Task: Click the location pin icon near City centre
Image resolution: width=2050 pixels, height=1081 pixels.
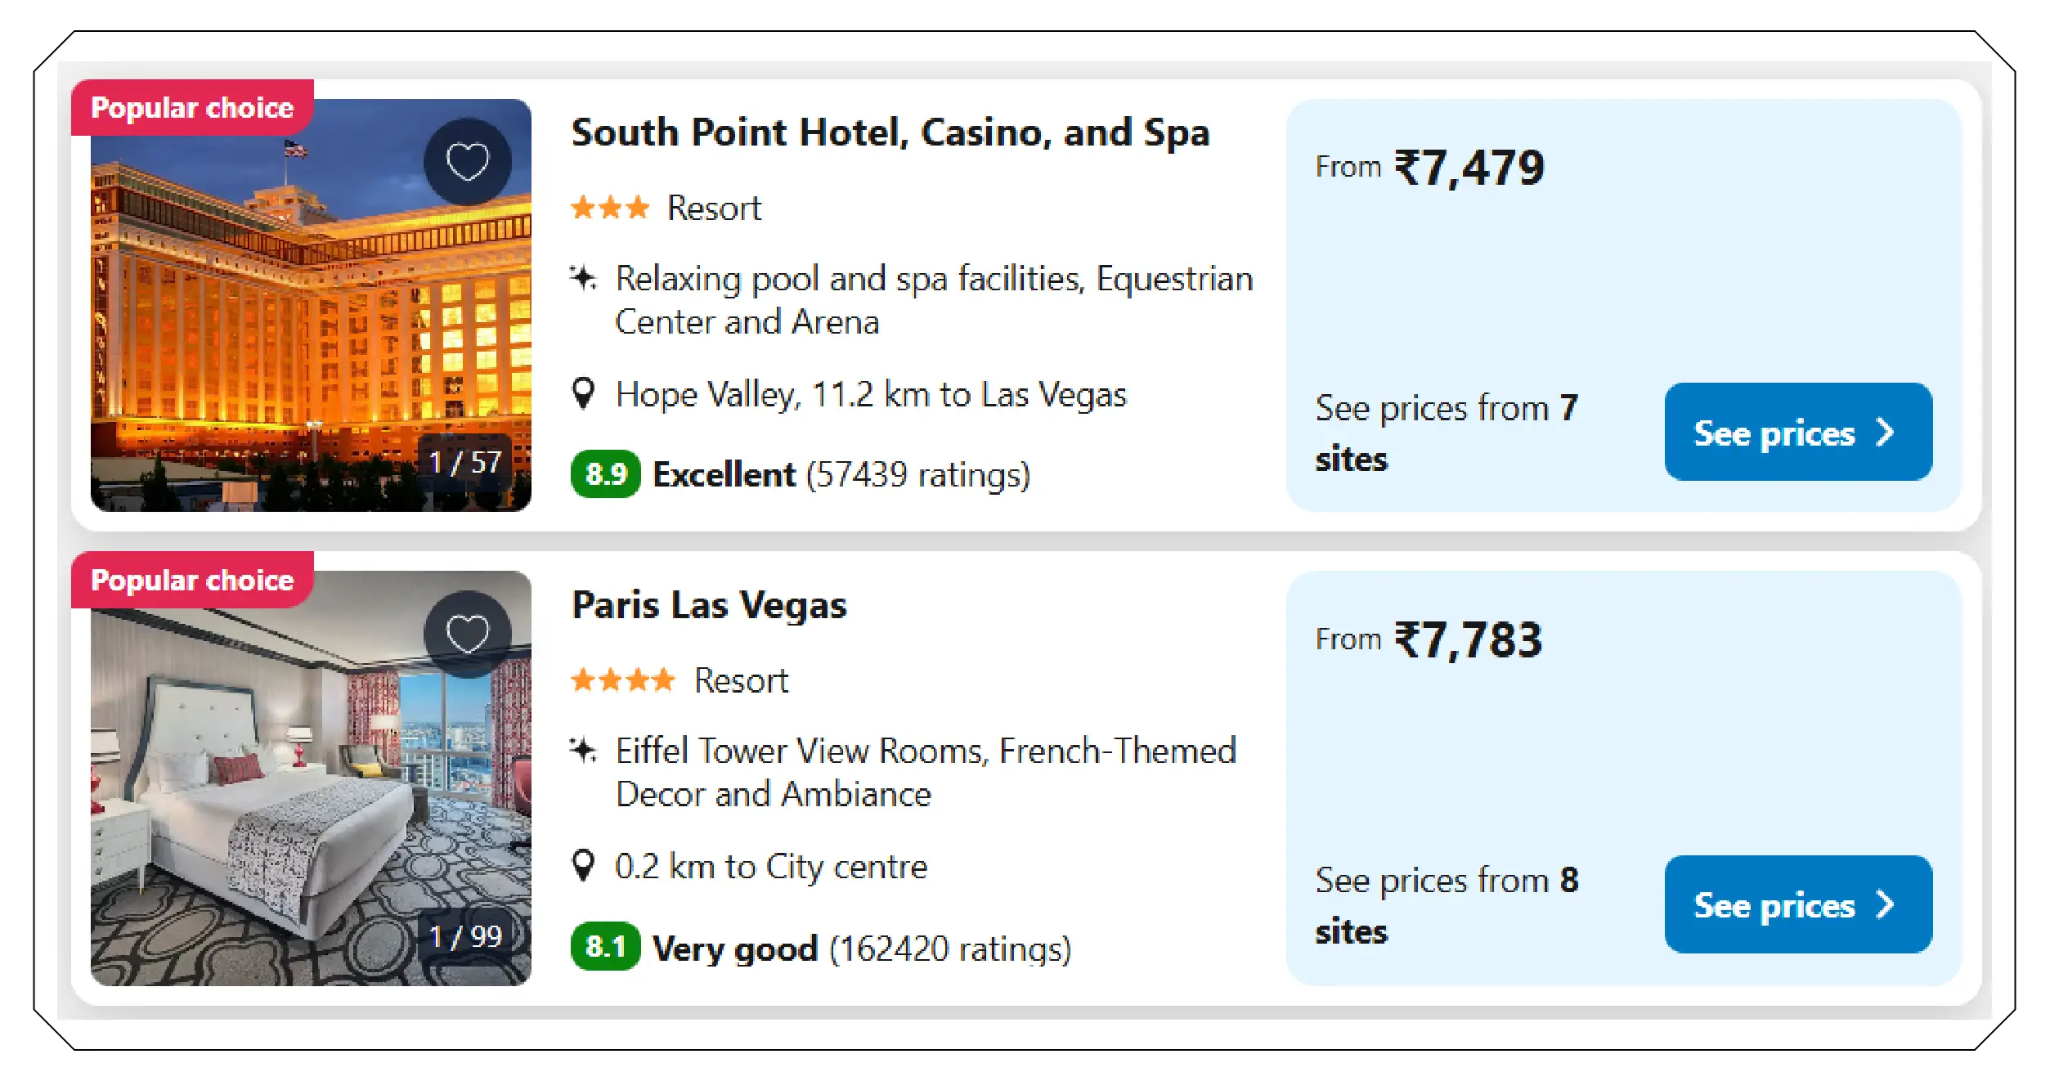Action: click(x=582, y=865)
